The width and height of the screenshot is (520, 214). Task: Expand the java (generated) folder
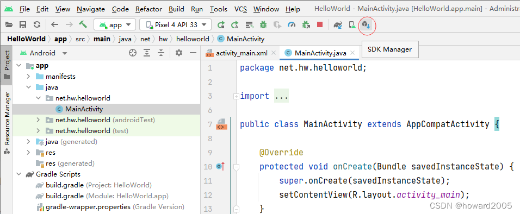point(29,142)
